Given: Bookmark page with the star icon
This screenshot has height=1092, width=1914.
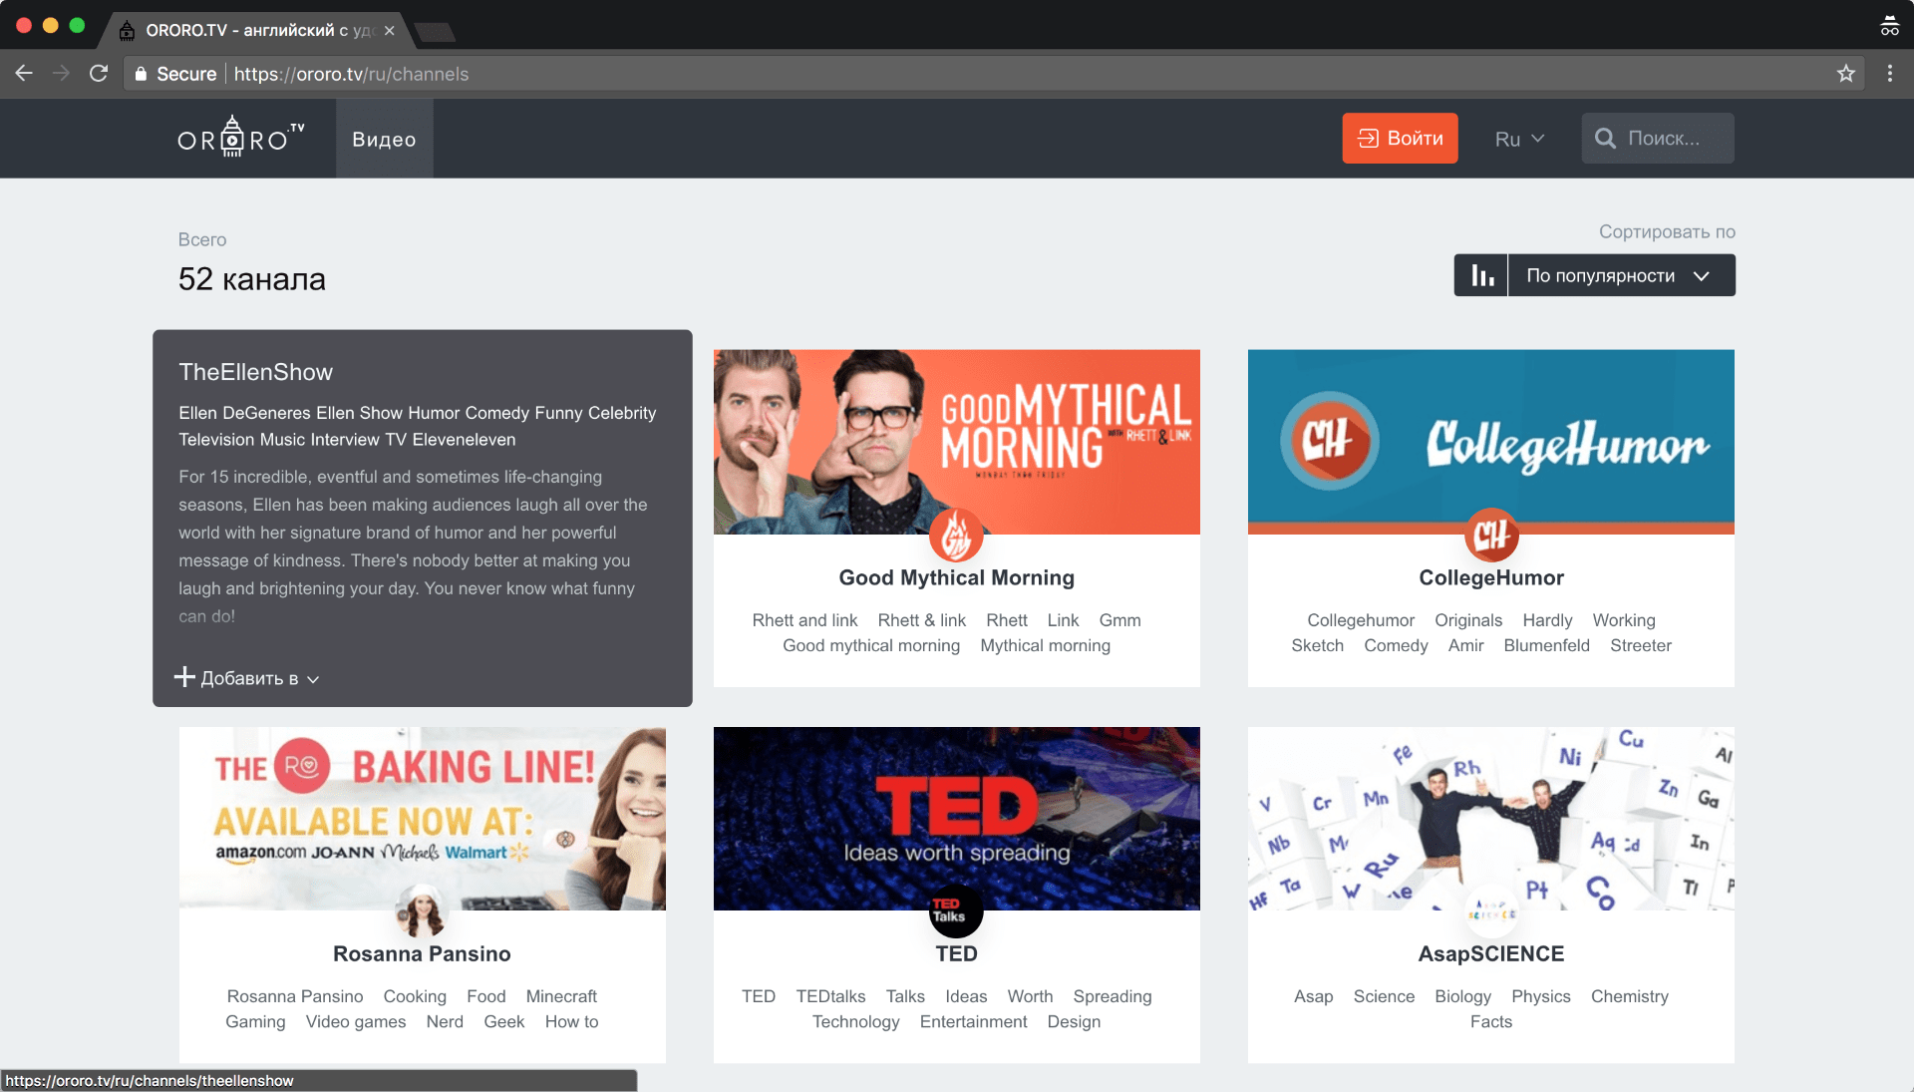Looking at the screenshot, I should click(1845, 74).
